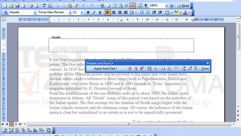The height and width of the screenshot is (136, 241).
Task: Click Insert Page Number in the Header and Footer toolbar
Action: (x=130, y=68)
